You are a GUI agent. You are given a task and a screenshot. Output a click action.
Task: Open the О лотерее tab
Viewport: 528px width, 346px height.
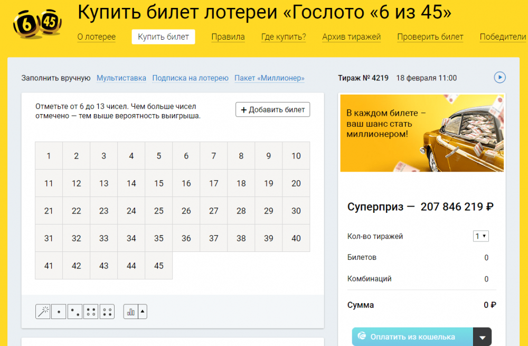click(x=97, y=37)
